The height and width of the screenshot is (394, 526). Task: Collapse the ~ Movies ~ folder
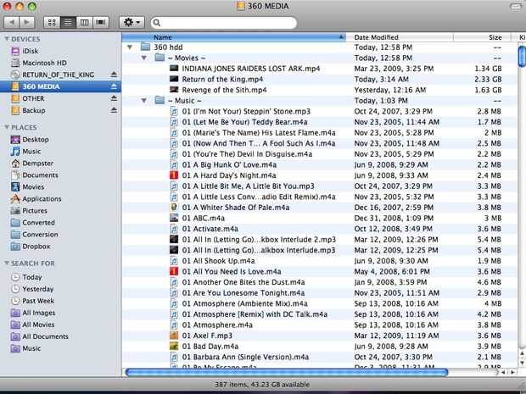pos(144,58)
